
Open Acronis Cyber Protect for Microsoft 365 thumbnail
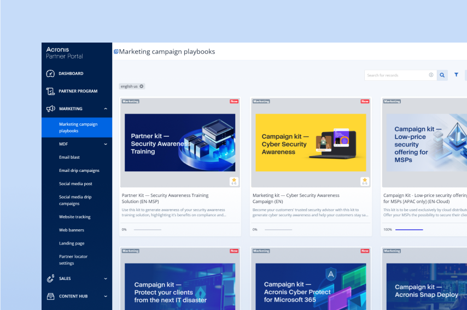(x=311, y=287)
